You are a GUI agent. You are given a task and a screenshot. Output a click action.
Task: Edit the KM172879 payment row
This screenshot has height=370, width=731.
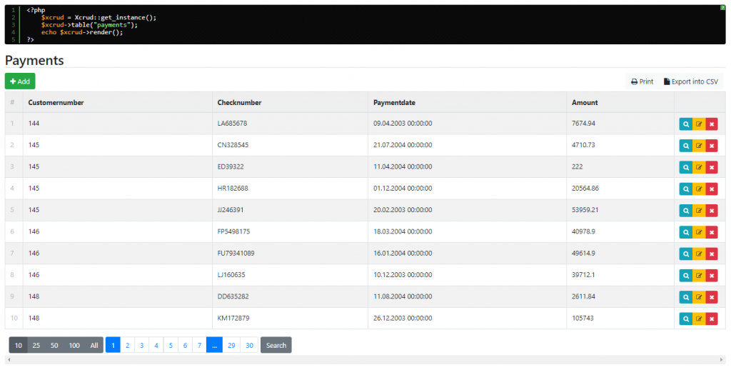(699, 319)
